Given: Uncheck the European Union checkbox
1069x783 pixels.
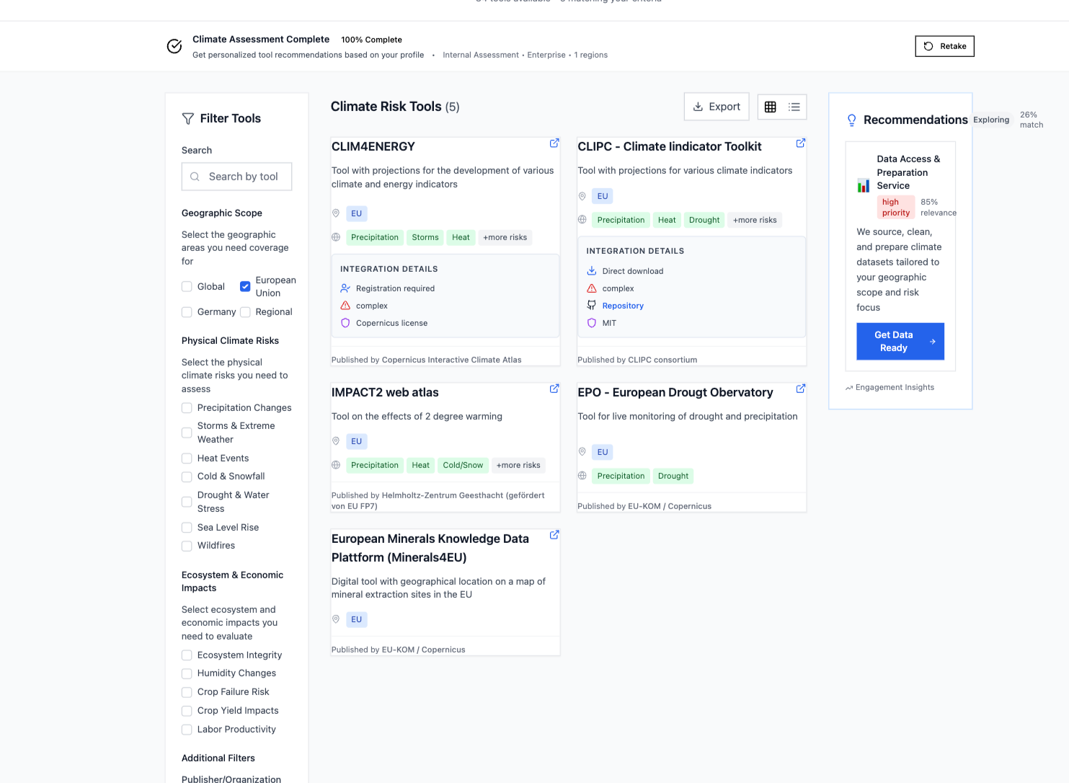Looking at the screenshot, I should (x=245, y=286).
